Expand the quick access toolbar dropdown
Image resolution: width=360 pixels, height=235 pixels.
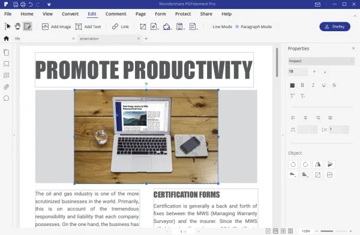pos(49,4)
